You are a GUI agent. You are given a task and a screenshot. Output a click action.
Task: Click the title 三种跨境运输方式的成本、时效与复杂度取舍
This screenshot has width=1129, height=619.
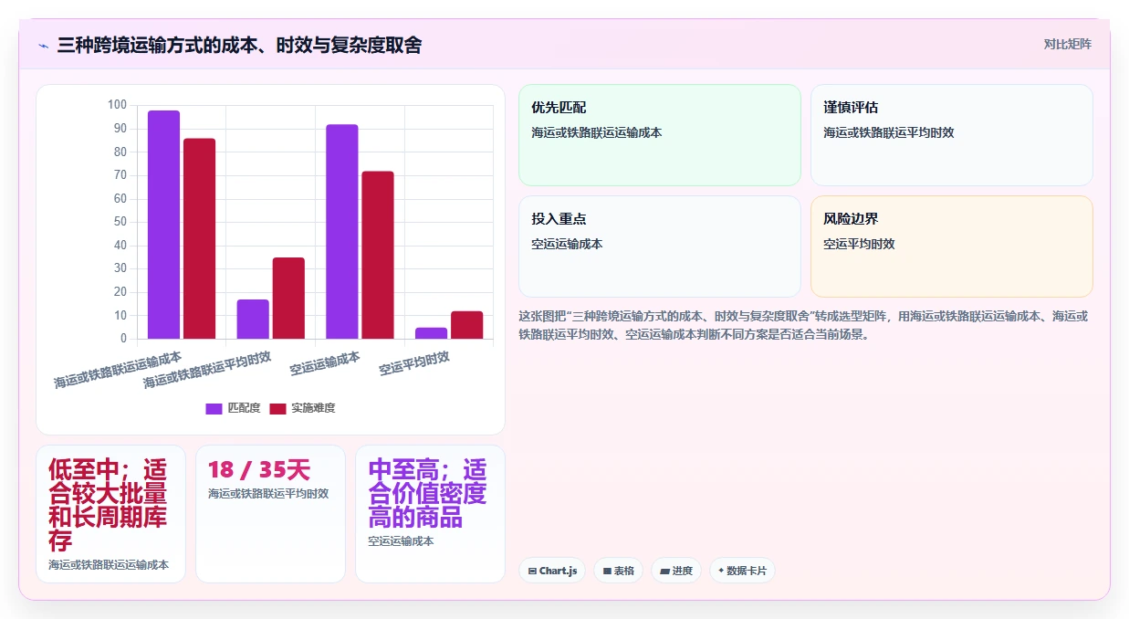pyautogui.click(x=239, y=46)
